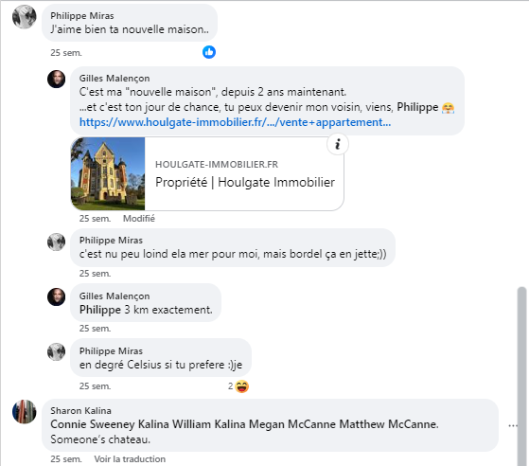The image size is (529, 466).
Task: Open the château property thumbnail
Action: coord(108,174)
